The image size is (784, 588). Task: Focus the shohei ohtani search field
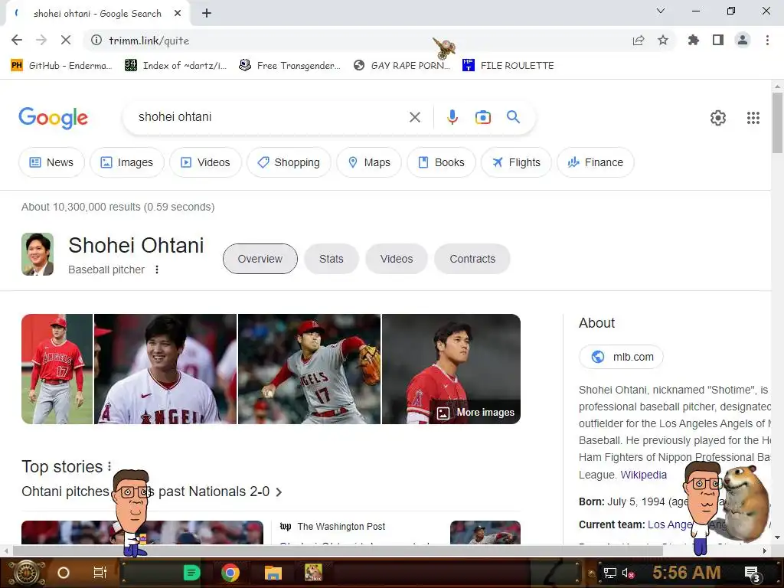coord(270,117)
